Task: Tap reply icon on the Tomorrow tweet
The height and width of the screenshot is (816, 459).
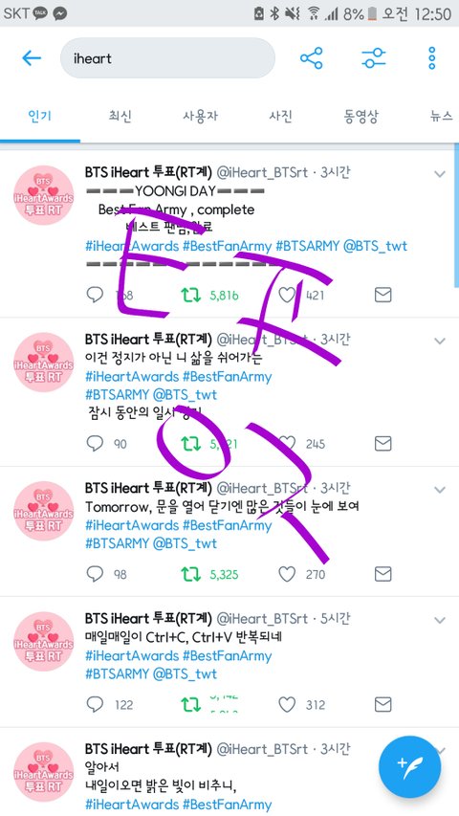Action: click(x=95, y=574)
